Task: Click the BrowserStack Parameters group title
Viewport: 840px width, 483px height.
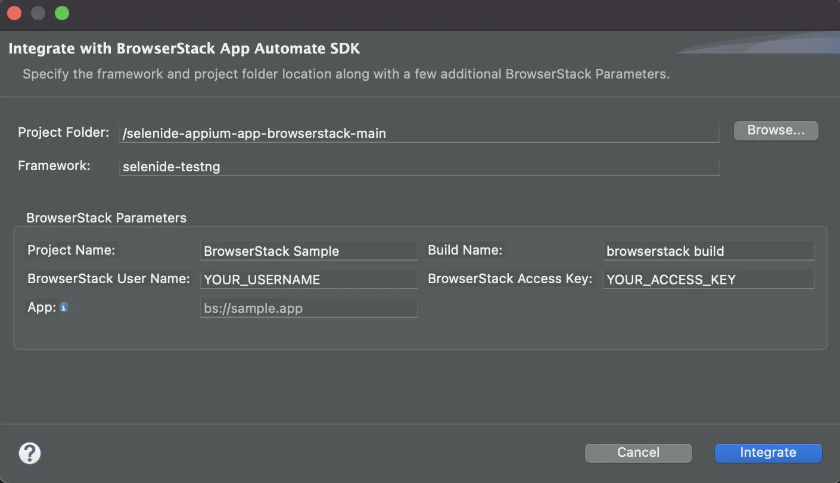Action: (107, 218)
